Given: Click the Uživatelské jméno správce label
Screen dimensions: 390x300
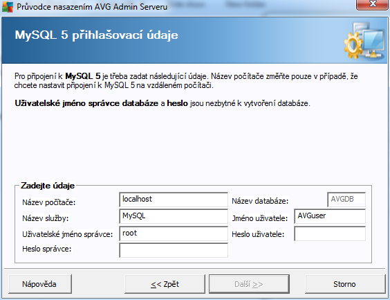Looking at the screenshot, I should (67, 234).
